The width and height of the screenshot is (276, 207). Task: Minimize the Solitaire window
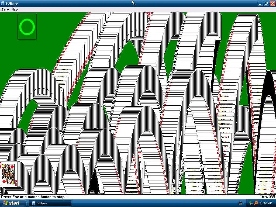(260, 3)
